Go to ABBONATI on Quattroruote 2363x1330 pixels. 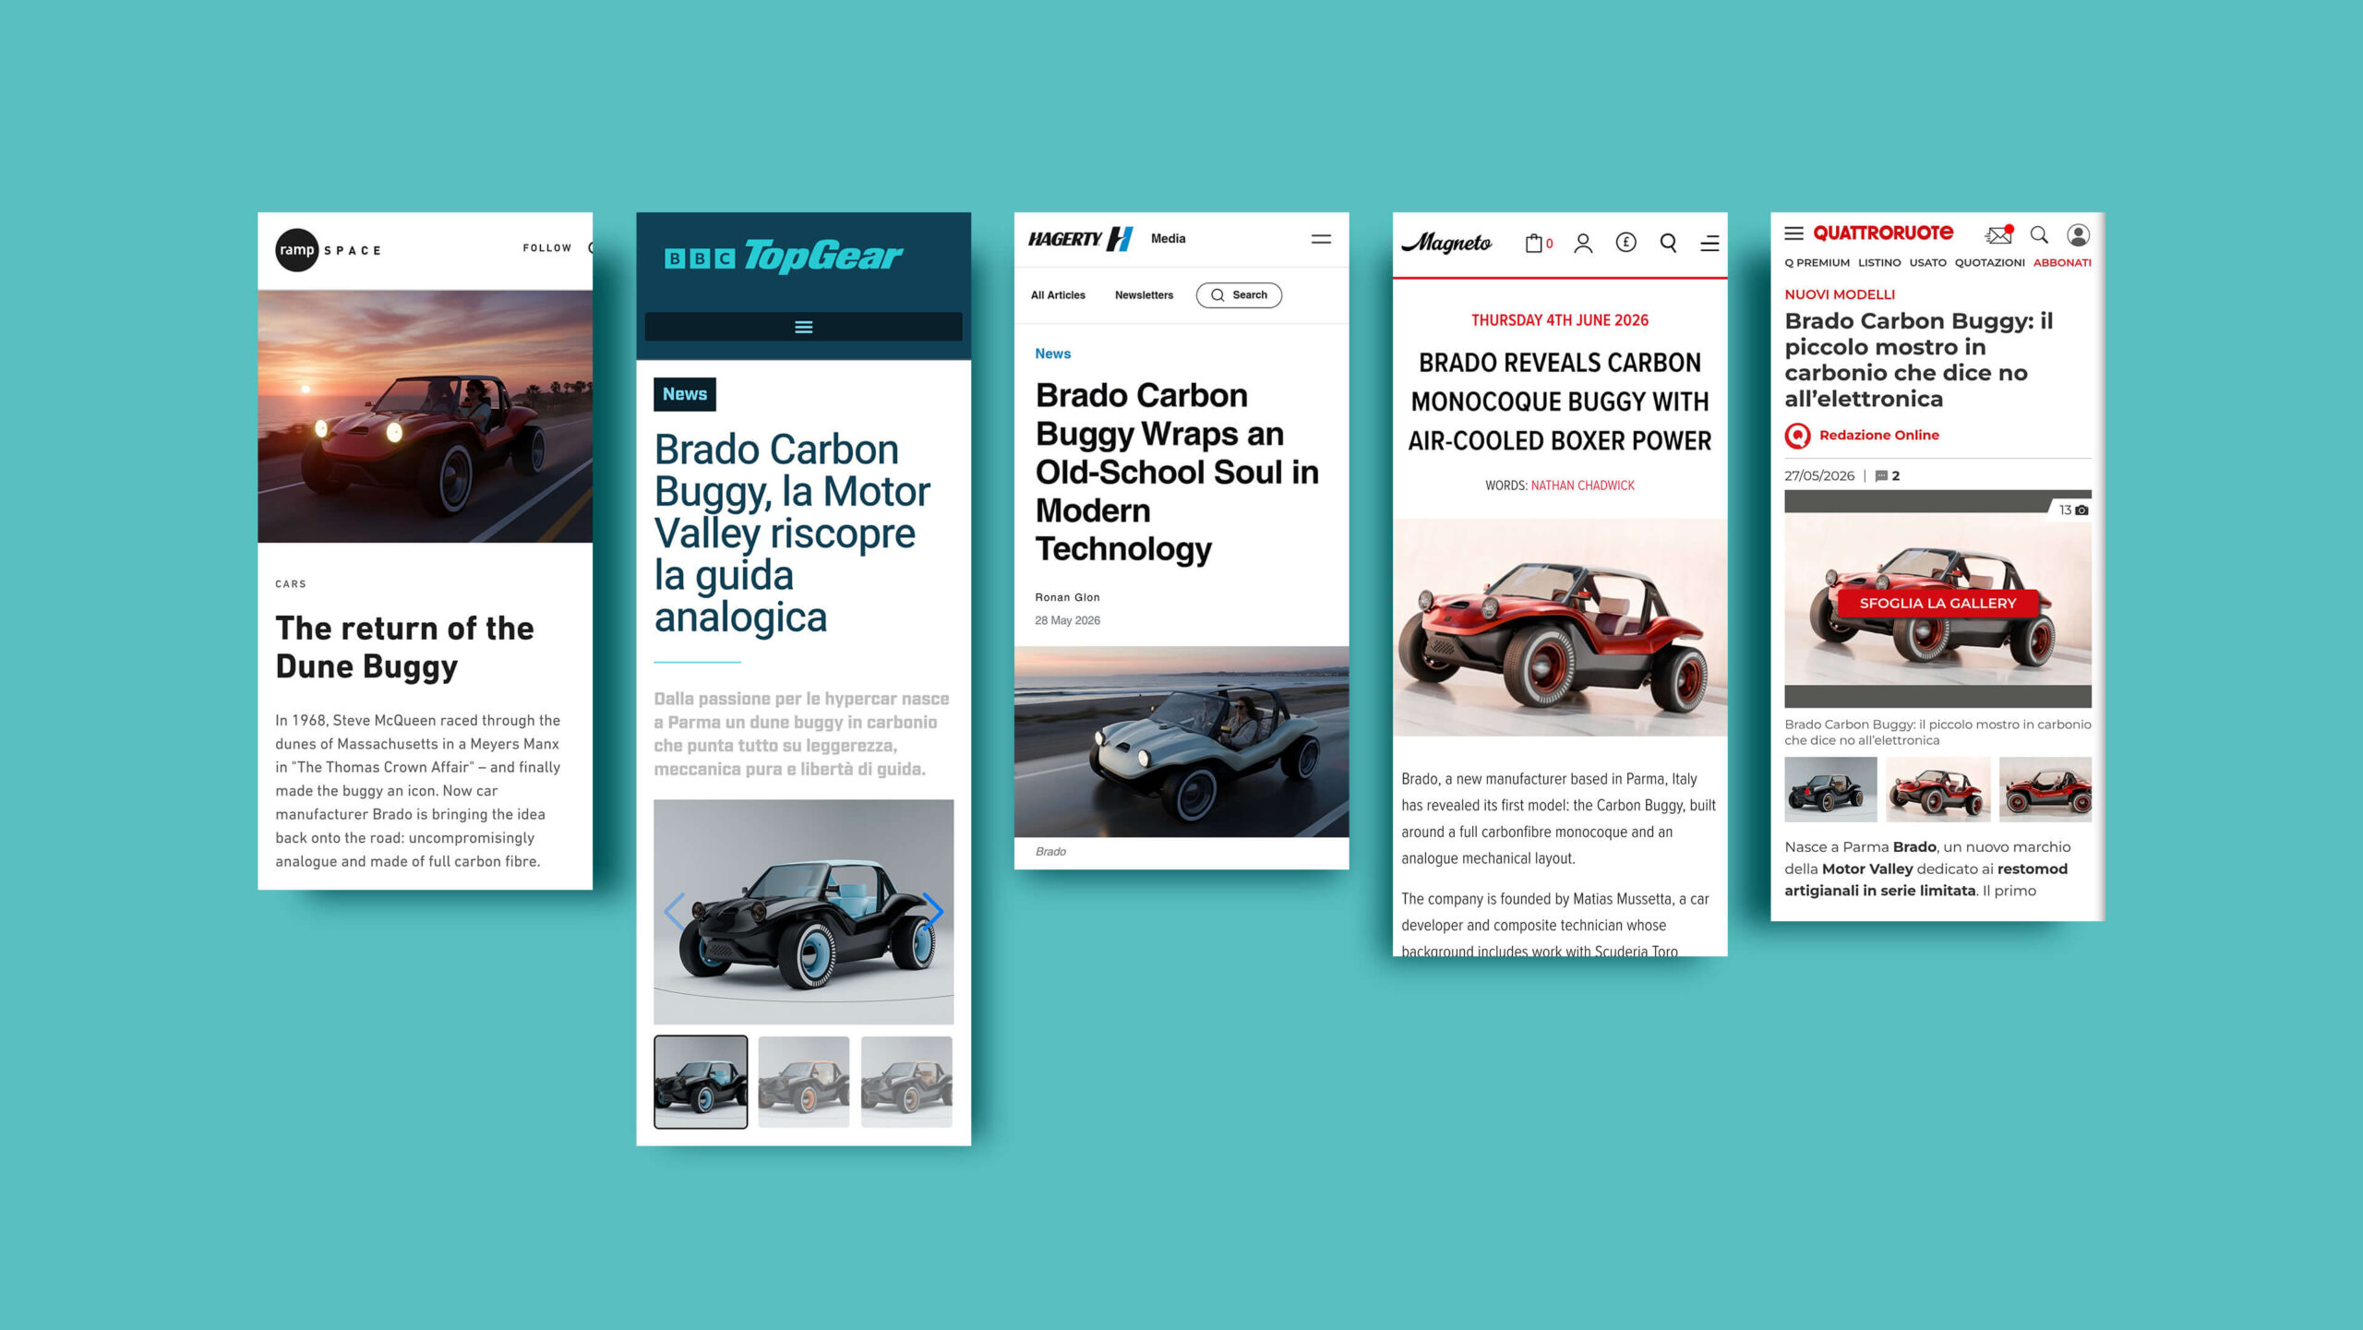click(x=2062, y=263)
